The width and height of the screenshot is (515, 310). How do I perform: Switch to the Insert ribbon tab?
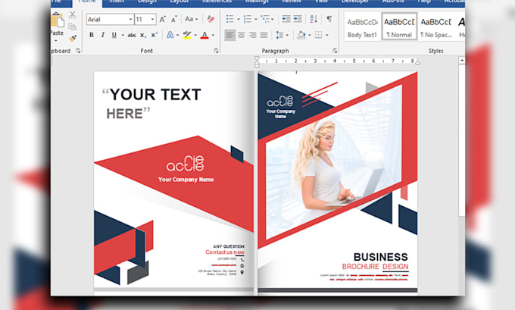[117, 2]
